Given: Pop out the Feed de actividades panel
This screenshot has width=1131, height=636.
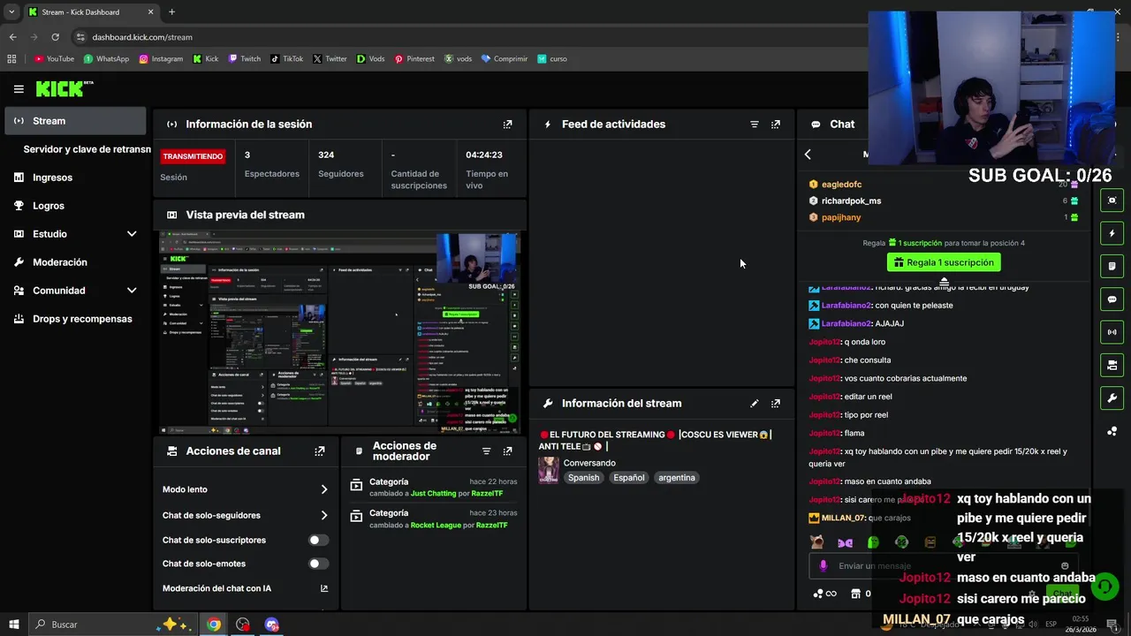Looking at the screenshot, I should pyautogui.click(x=776, y=125).
